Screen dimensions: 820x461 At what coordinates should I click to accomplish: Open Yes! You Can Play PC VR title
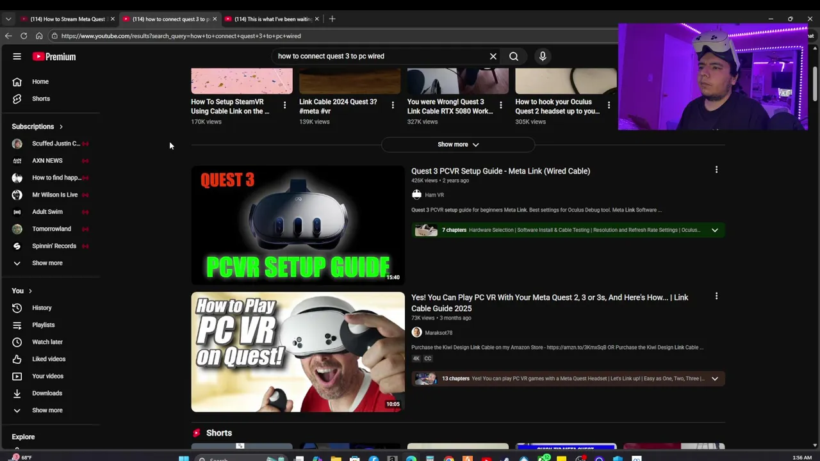point(550,303)
